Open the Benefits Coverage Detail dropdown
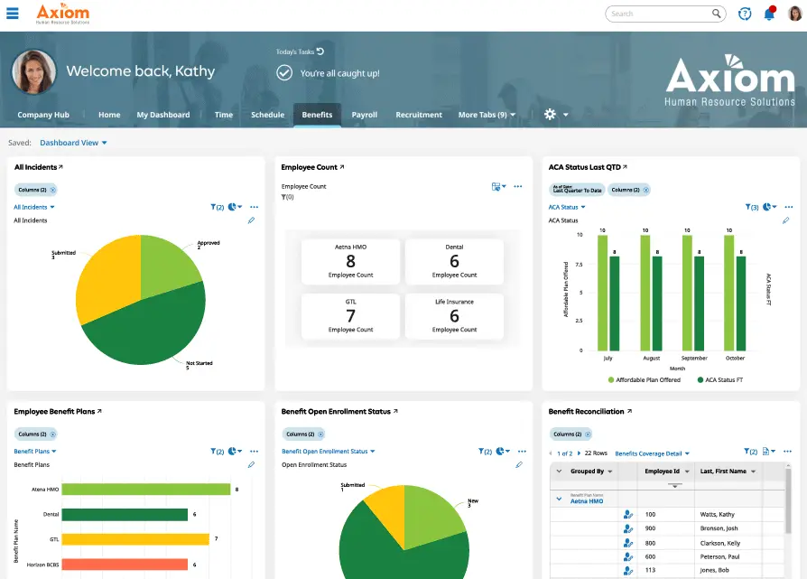Image resolution: width=807 pixels, height=579 pixels. click(652, 453)
